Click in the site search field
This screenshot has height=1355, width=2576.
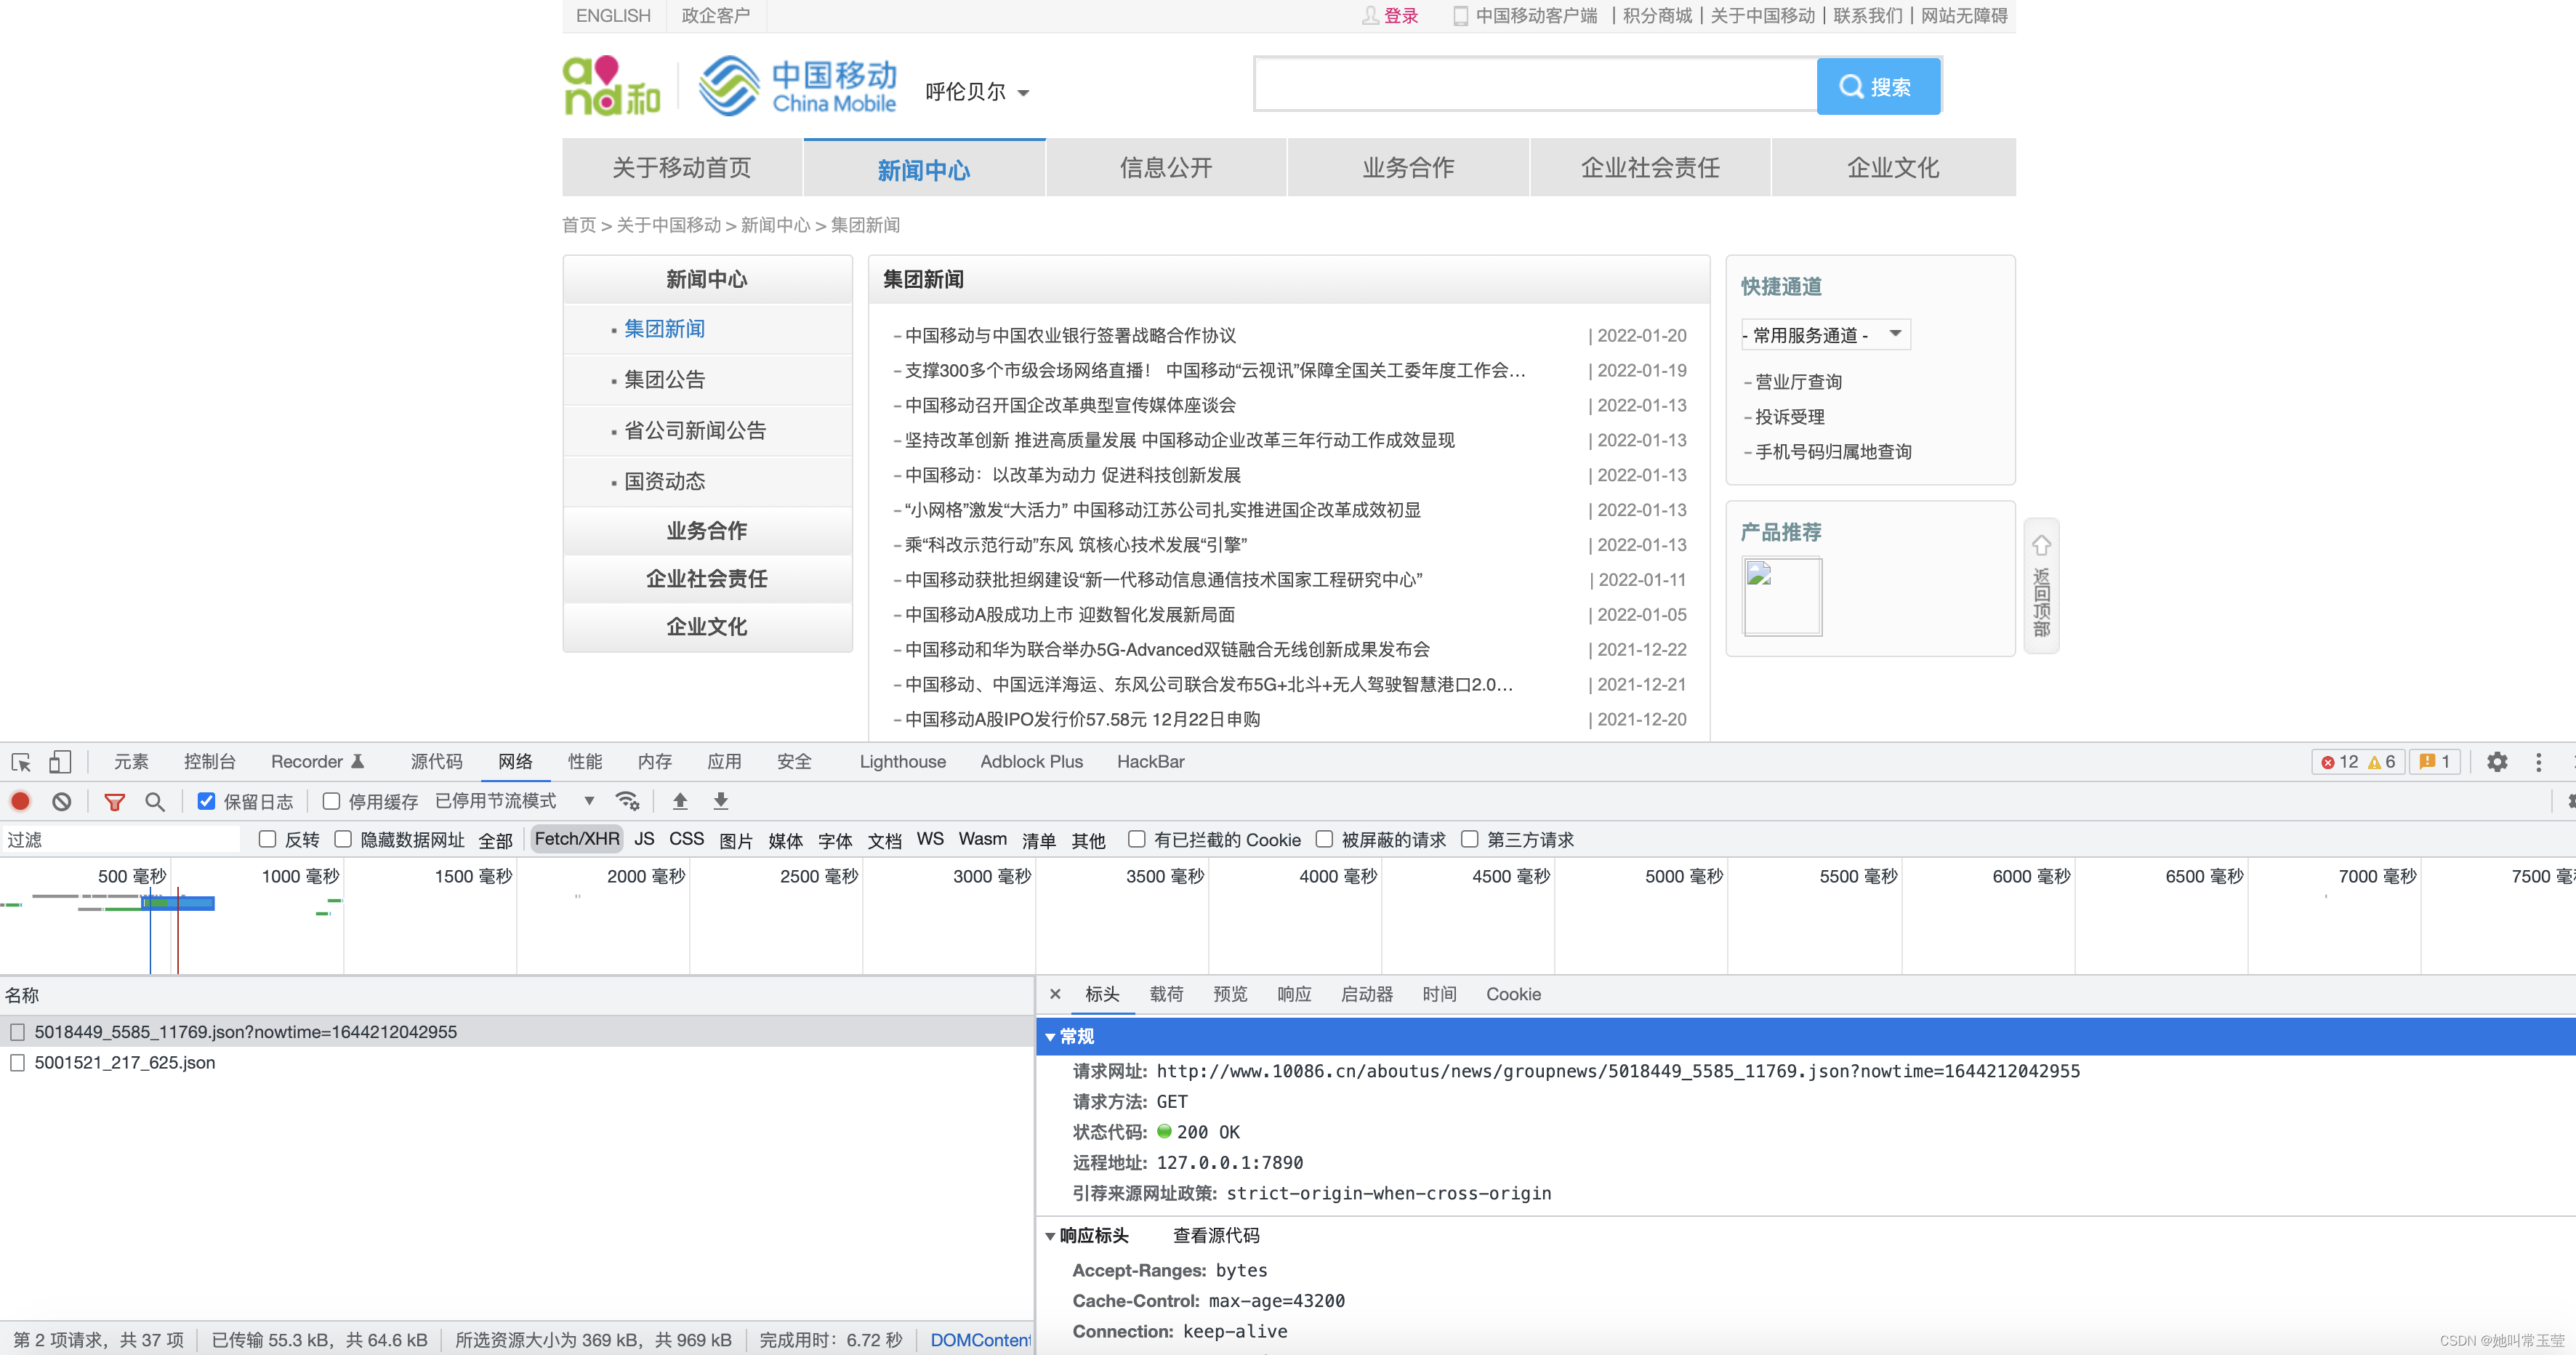coord(1535,86)
